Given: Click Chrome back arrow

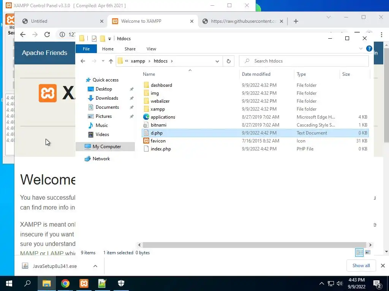Looking at the screenshot, I should point(23,34).
